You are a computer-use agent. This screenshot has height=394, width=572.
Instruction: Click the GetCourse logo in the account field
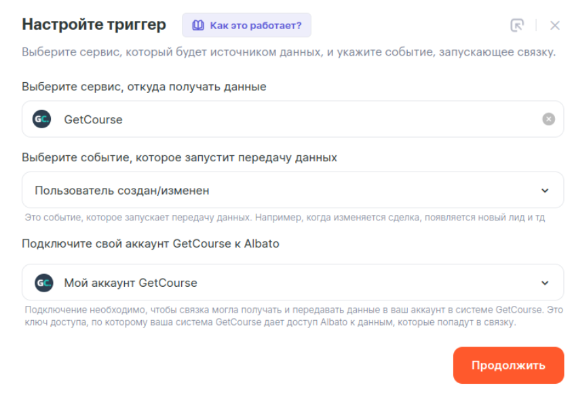[x=42, y=283]
